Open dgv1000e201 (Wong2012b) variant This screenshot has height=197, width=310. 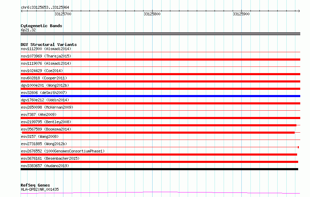coord(45,85)
